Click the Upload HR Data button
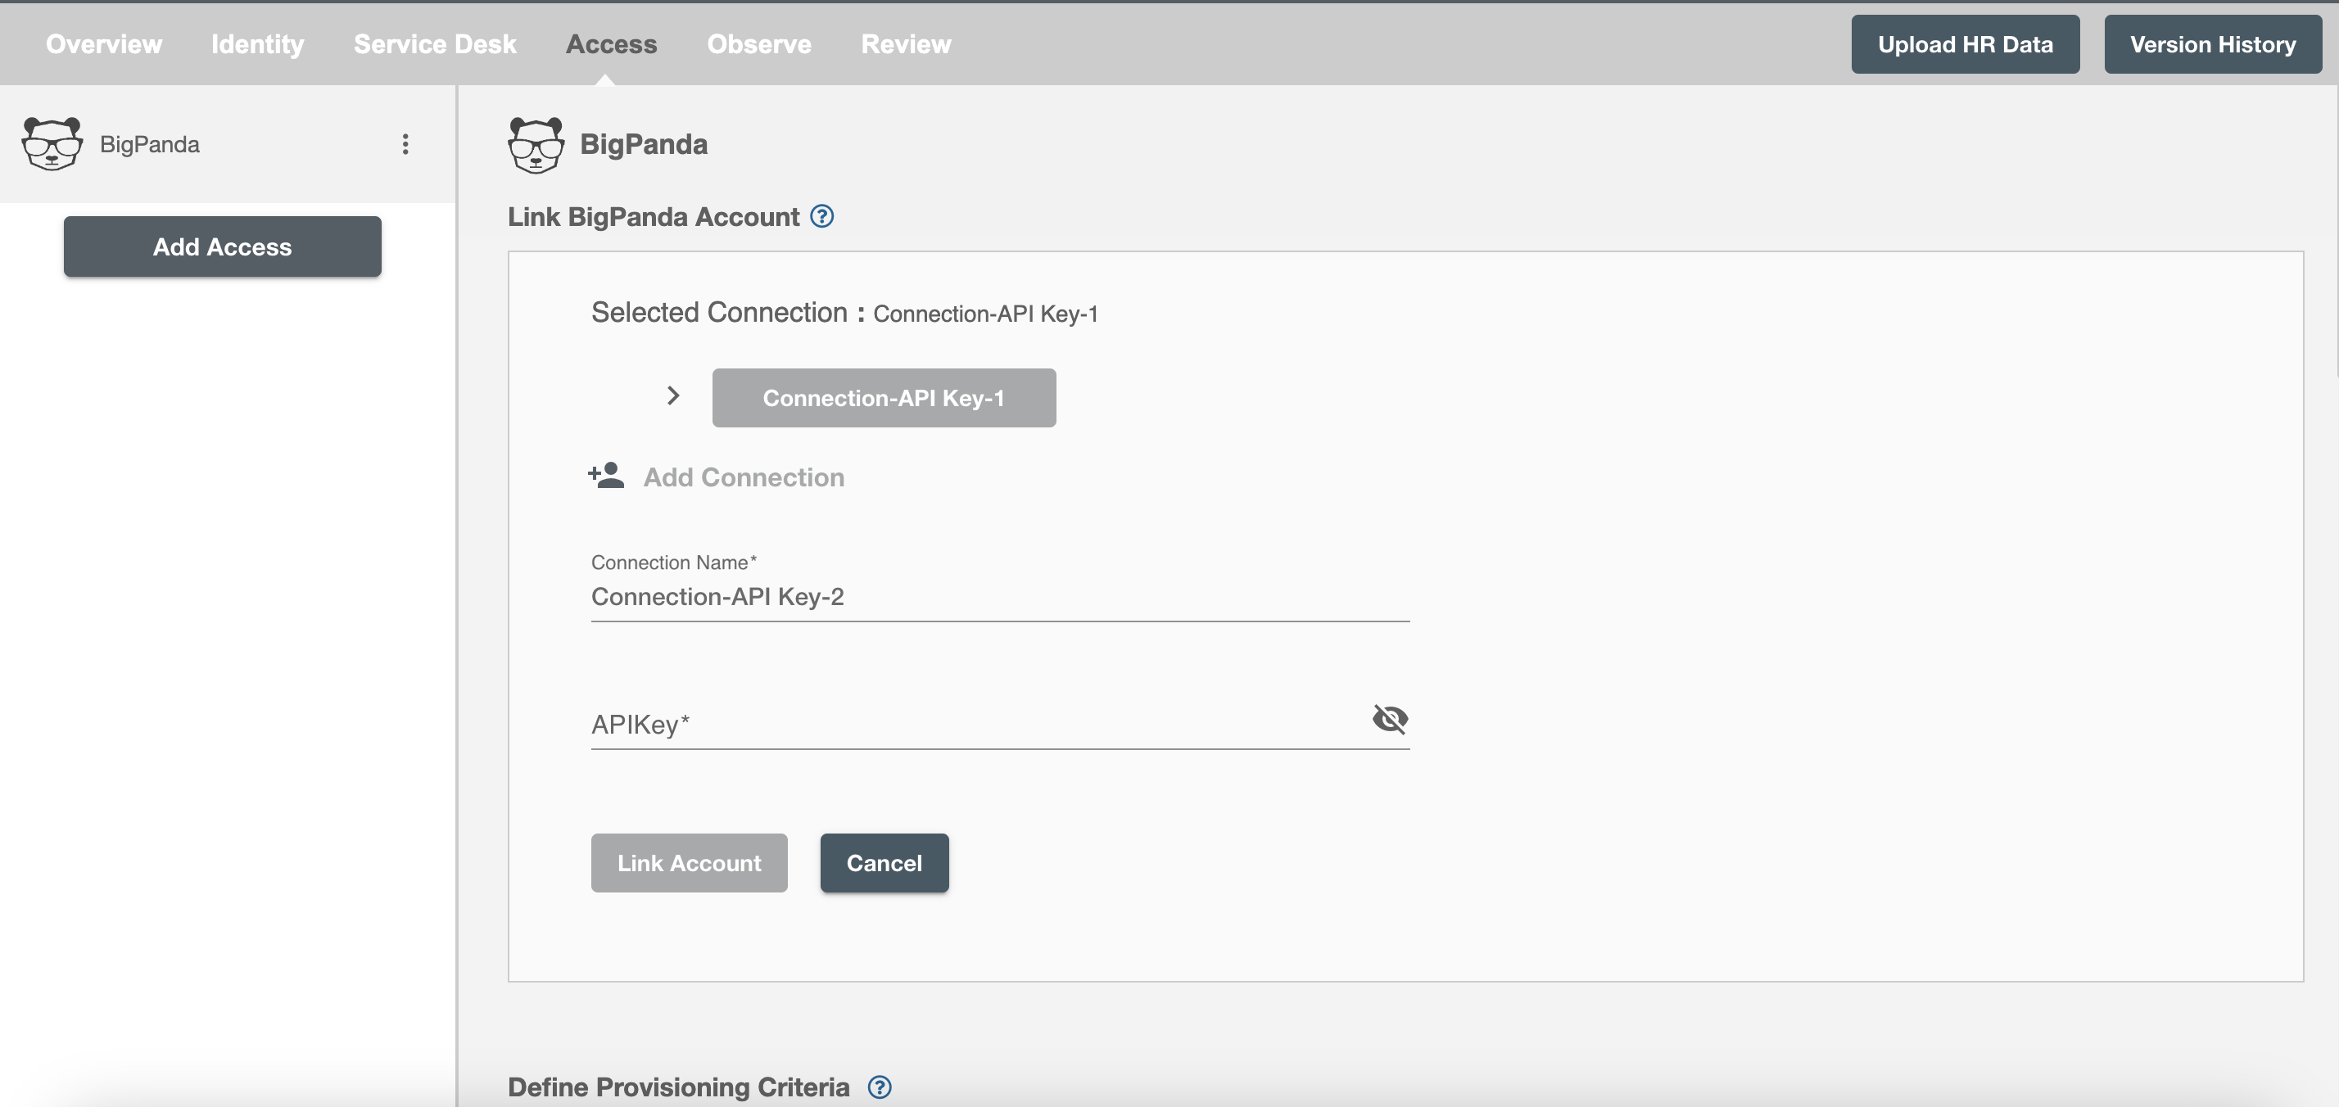This screenshot has height=1107, width=2339. 1966,42
